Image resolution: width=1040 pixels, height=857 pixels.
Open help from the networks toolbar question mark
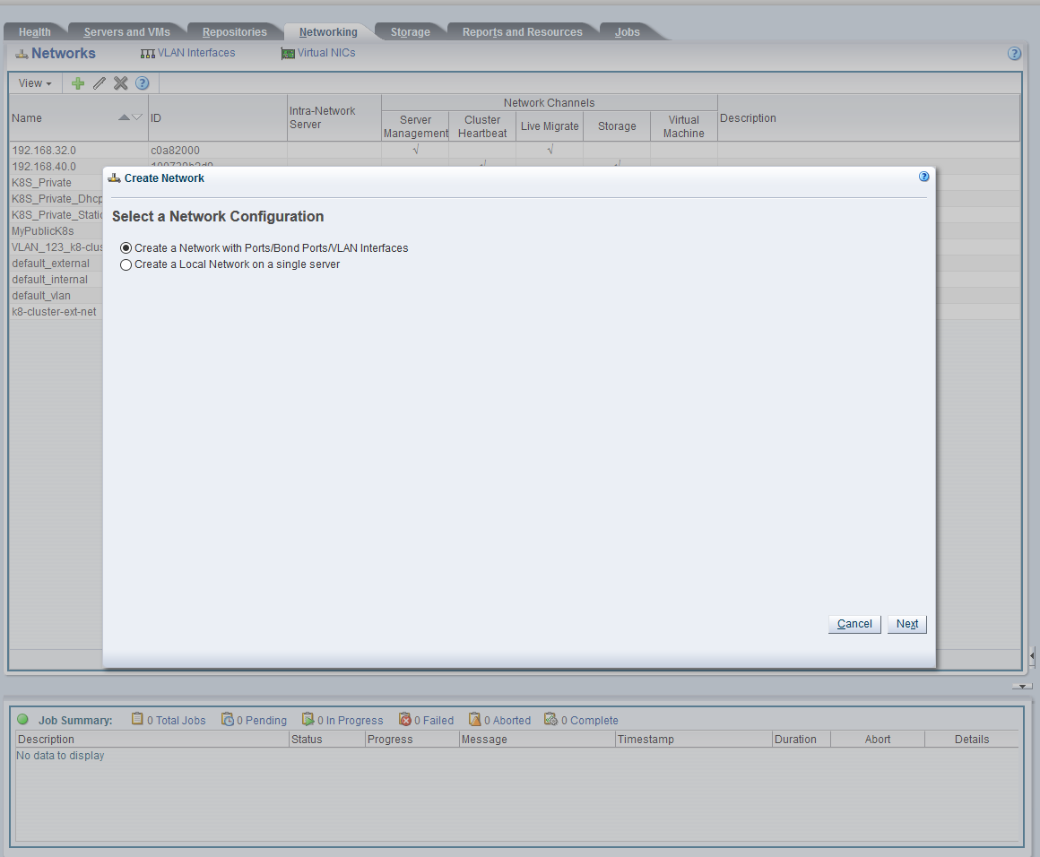(142, 82)
